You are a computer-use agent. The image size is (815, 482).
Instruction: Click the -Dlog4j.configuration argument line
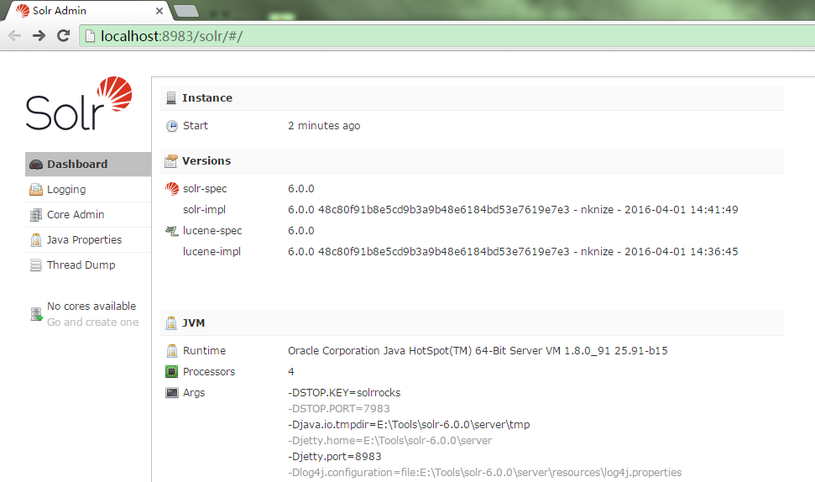point(485,473)
